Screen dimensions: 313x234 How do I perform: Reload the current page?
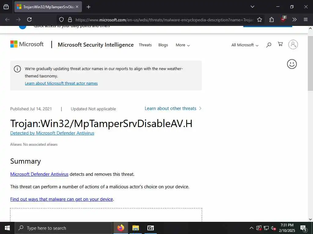tap(29, 19)
